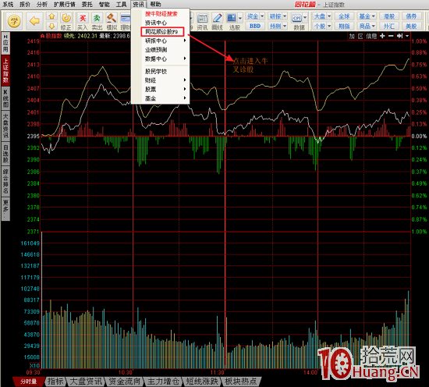429x387 pixels.
Task: Expand the sidebar 应用 panel toggle
Action: (5, 43)
